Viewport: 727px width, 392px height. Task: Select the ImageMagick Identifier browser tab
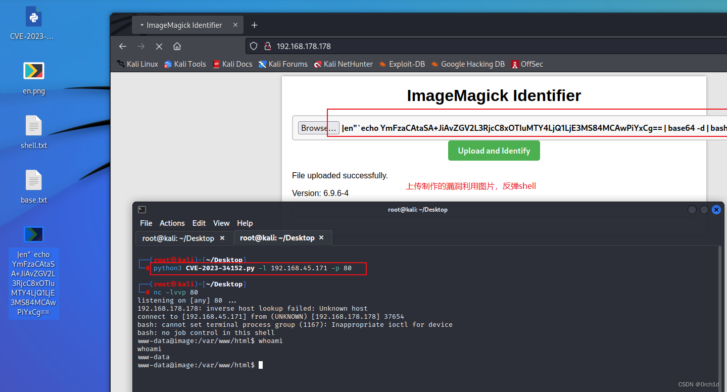coord(184,25)
